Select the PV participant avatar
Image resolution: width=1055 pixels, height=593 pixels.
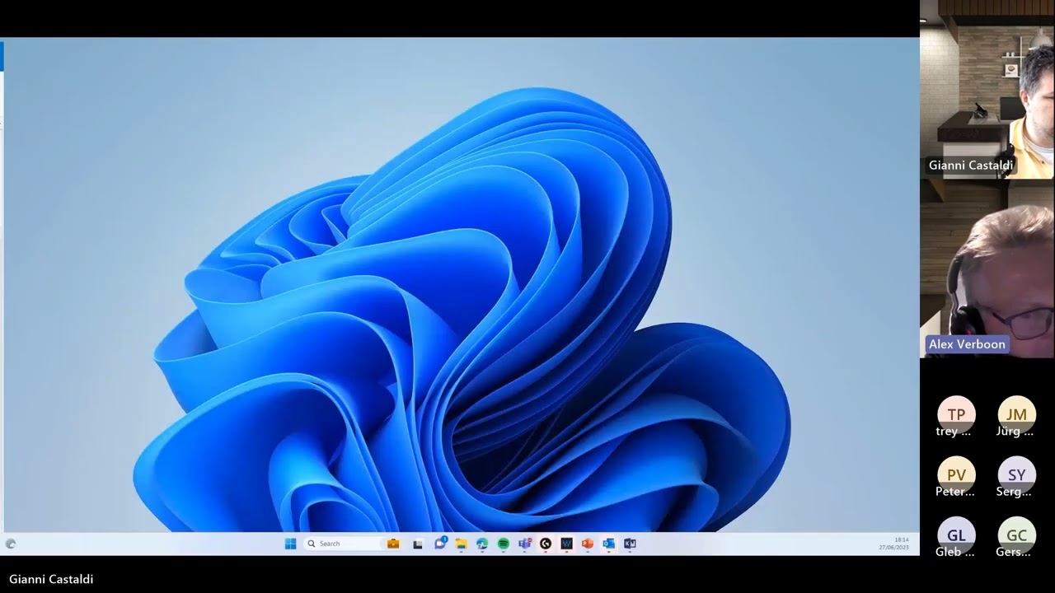956,474
